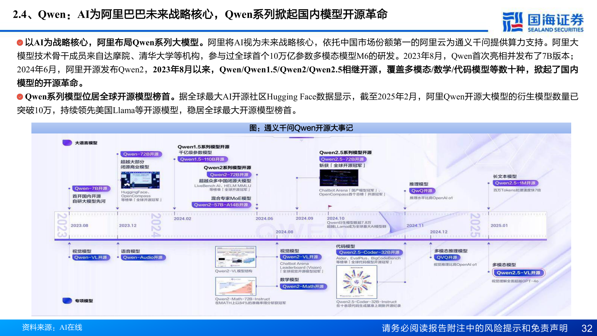Screen dimensions: 597x336
Task: Click the 斩获「全球开源冠军」 caption
Action: pos(342,166)
